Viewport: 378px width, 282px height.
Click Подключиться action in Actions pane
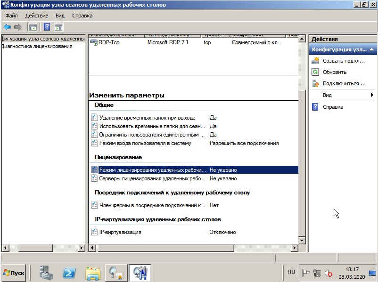[x=344, y=84]
